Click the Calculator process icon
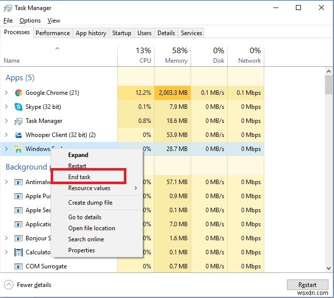 click(19, 252)
